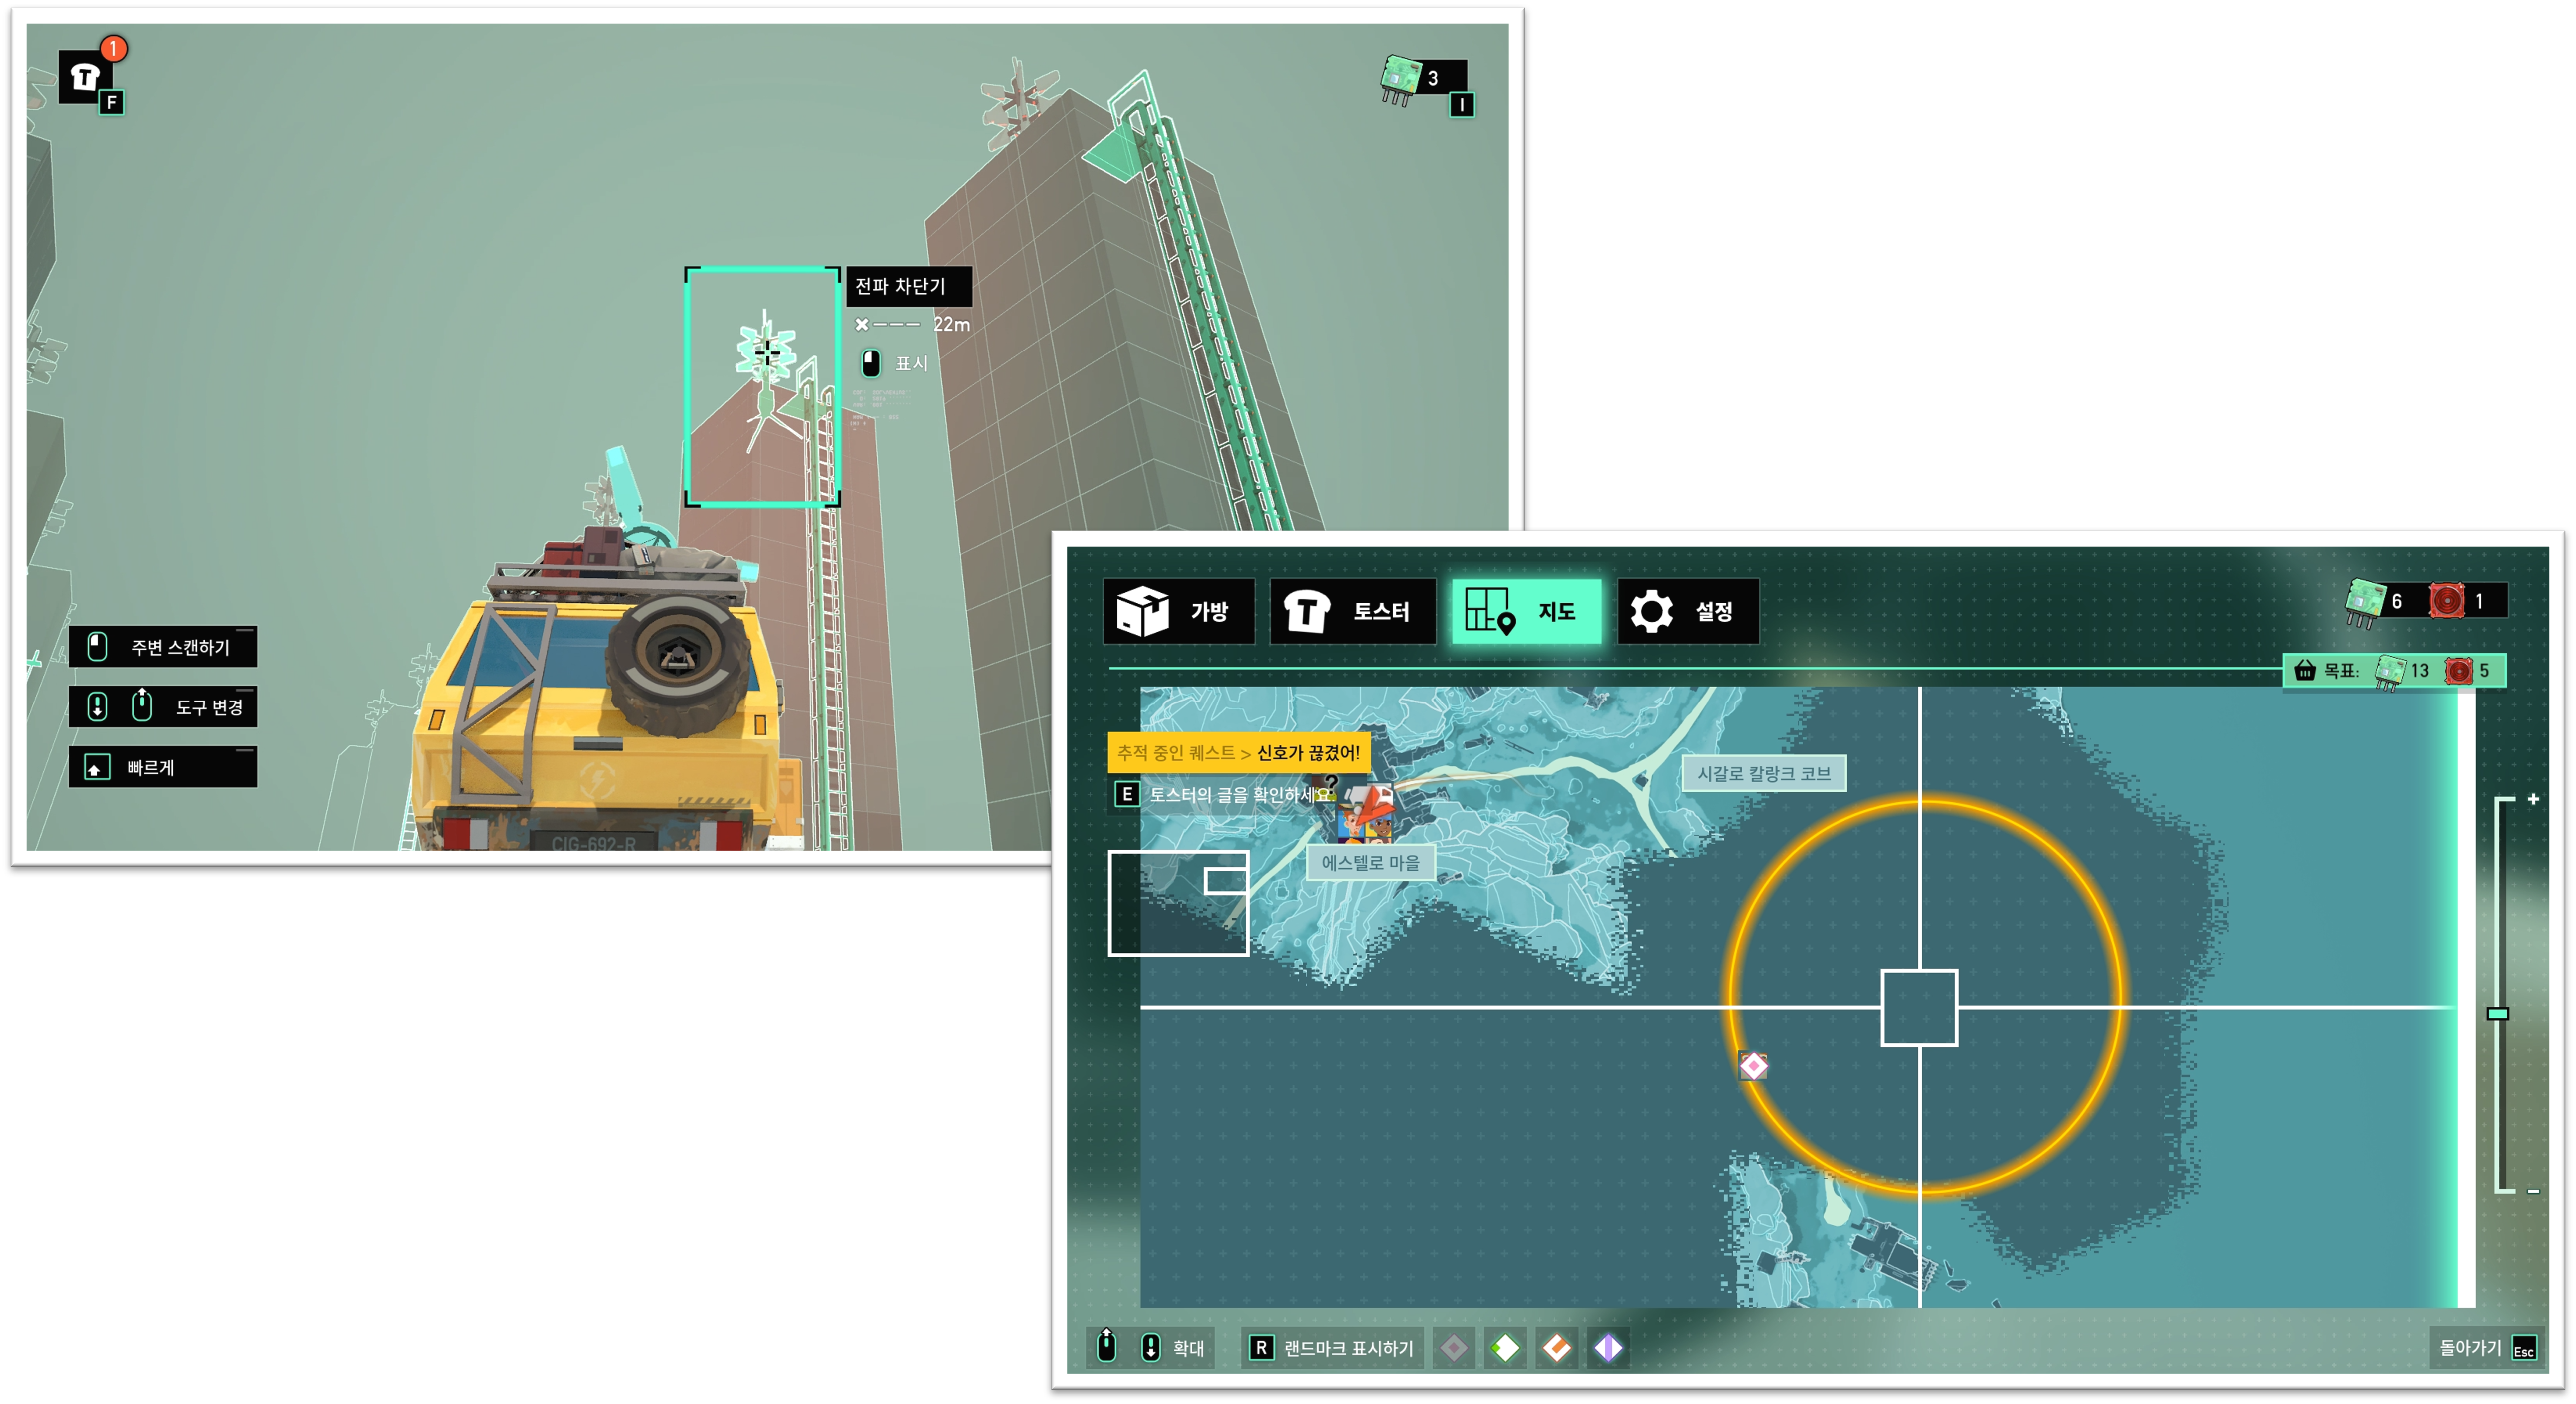Click the I key inventory badge
This screenshot has width=2576, height=1404.
click(x=1461, y=104)
